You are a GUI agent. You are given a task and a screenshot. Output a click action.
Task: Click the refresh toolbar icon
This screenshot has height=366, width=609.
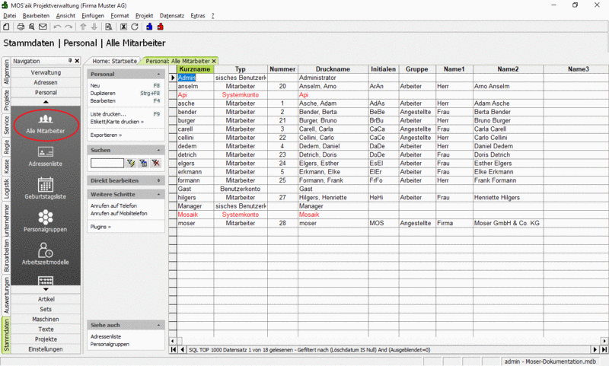[135, 27]
